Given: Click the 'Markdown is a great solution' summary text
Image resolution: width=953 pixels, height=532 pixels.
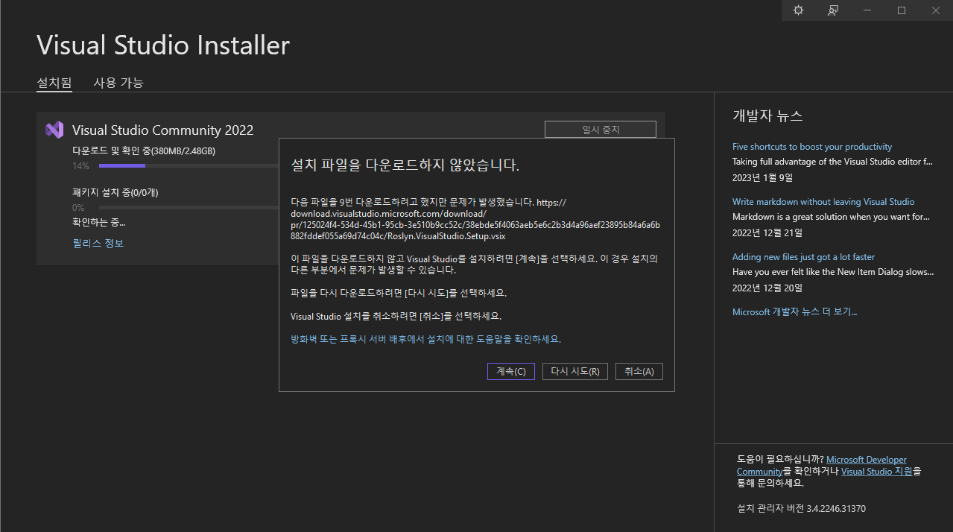Looking at the screenshot, I should coord(831,217).
